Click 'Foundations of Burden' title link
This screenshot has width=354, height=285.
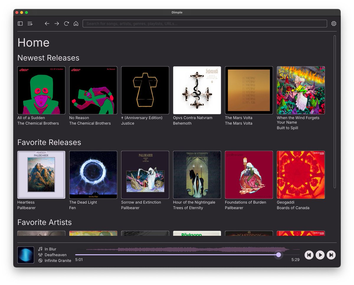pyautogui.click(x=245, y=202)
